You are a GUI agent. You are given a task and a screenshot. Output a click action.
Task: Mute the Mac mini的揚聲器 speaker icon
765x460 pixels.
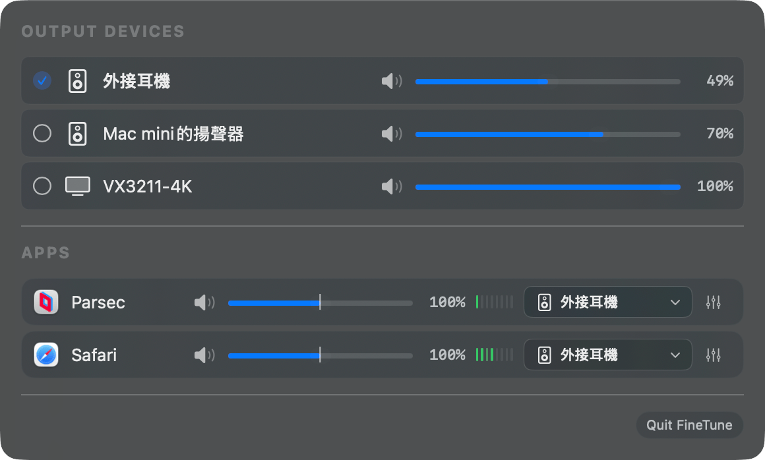pyautogui.click(x=391, y=134)
